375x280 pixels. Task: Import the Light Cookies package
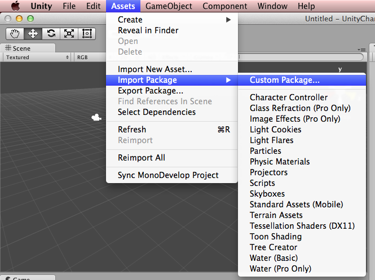pos(302,130)
